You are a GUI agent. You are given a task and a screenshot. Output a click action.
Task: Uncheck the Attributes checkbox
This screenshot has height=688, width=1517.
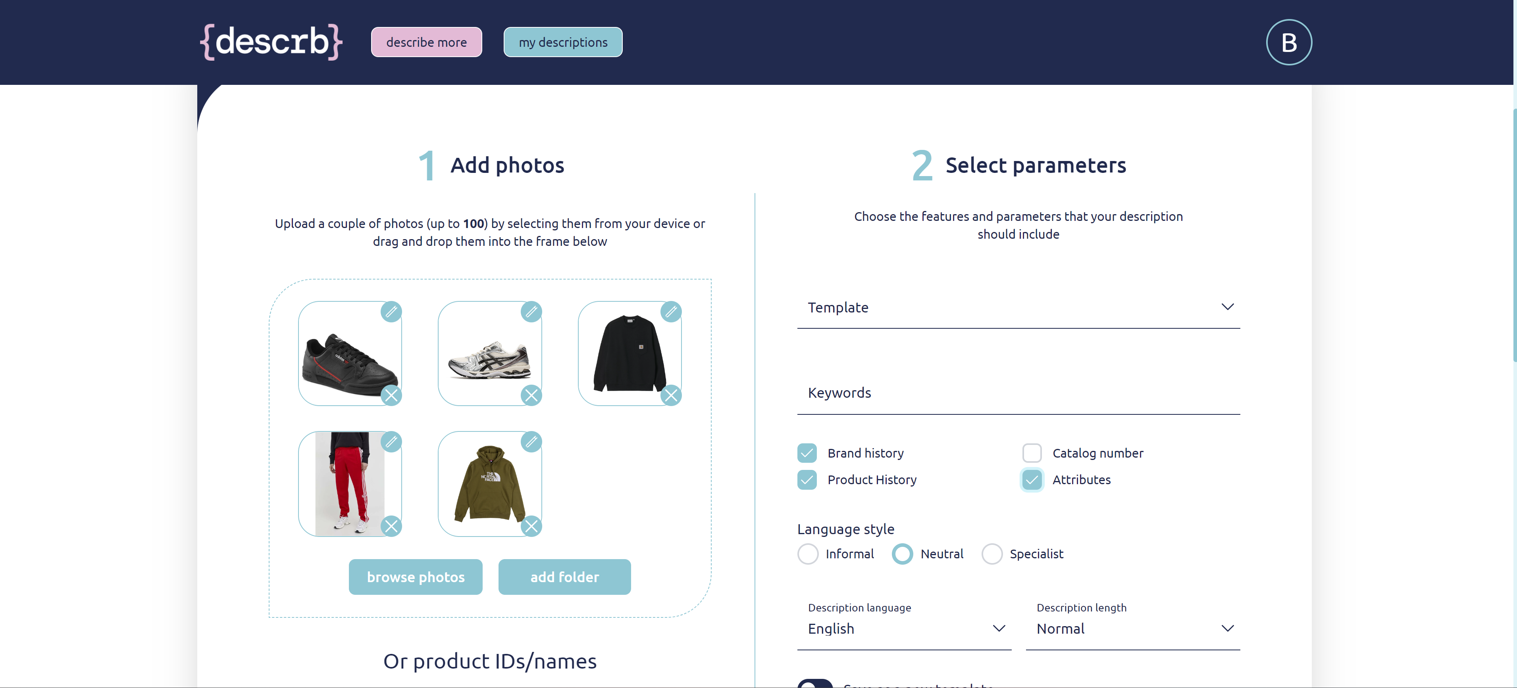tap(1032, 480)
